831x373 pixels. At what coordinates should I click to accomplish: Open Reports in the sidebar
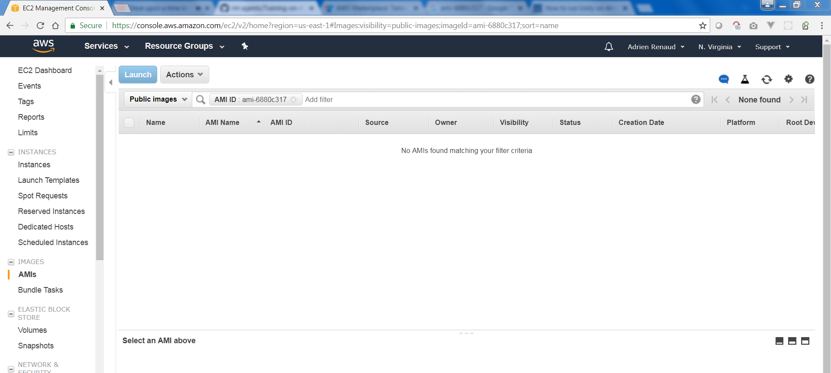[x=31, y=117]
